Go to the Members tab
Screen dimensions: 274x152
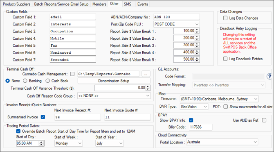pyautogui.click(x=99, y=4)
